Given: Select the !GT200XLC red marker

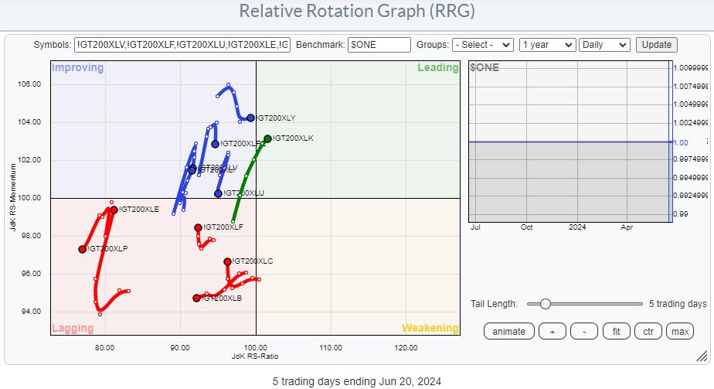Looking at the screenshot, I should coord(227,261).
